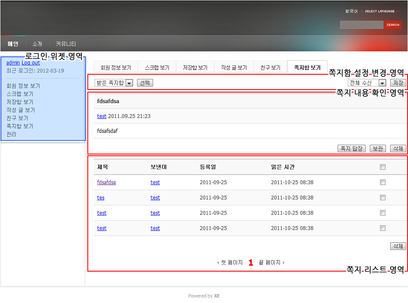Click the red SEARCH button
Image resolution: width=408 pixels, height=303 pixels.
point(393,25)
